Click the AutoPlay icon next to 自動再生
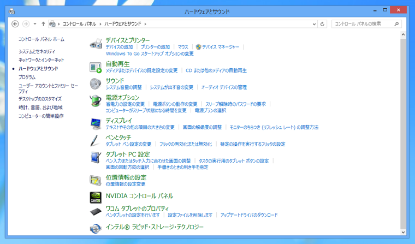415x244 pixels. [96, 67]
